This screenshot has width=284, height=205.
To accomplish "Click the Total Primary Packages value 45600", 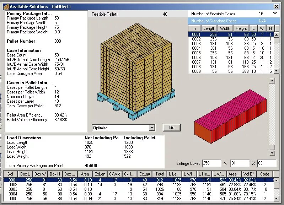I will coord(91,166).
